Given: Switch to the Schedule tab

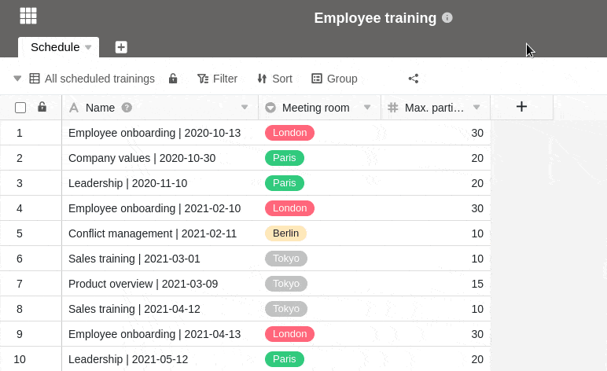Looking at the screenshot, I should pyautogui.click(x=54, y=47).
